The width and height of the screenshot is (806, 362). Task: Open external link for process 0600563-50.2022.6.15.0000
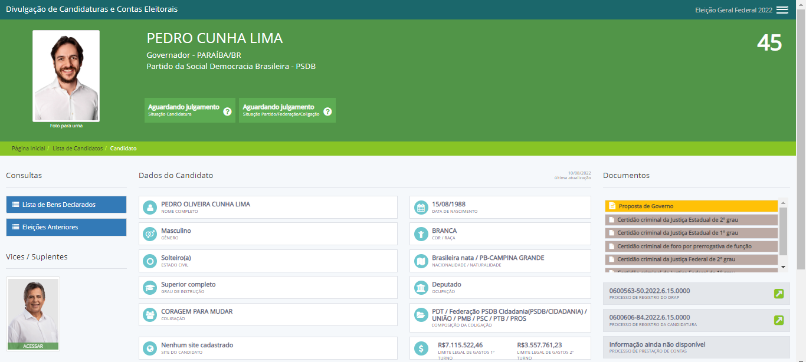coord(779,294)
